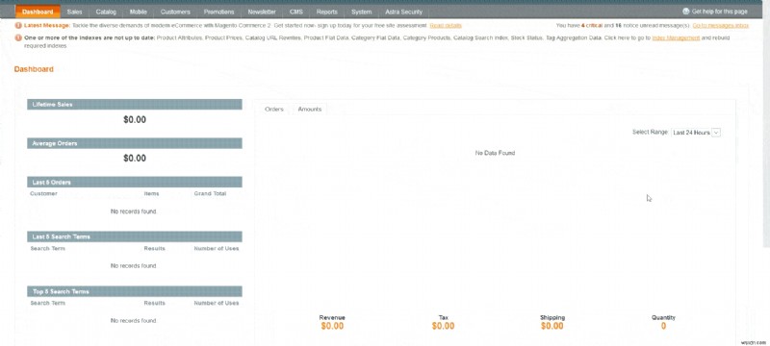Open the Newsletter menu

click(262, 12)
